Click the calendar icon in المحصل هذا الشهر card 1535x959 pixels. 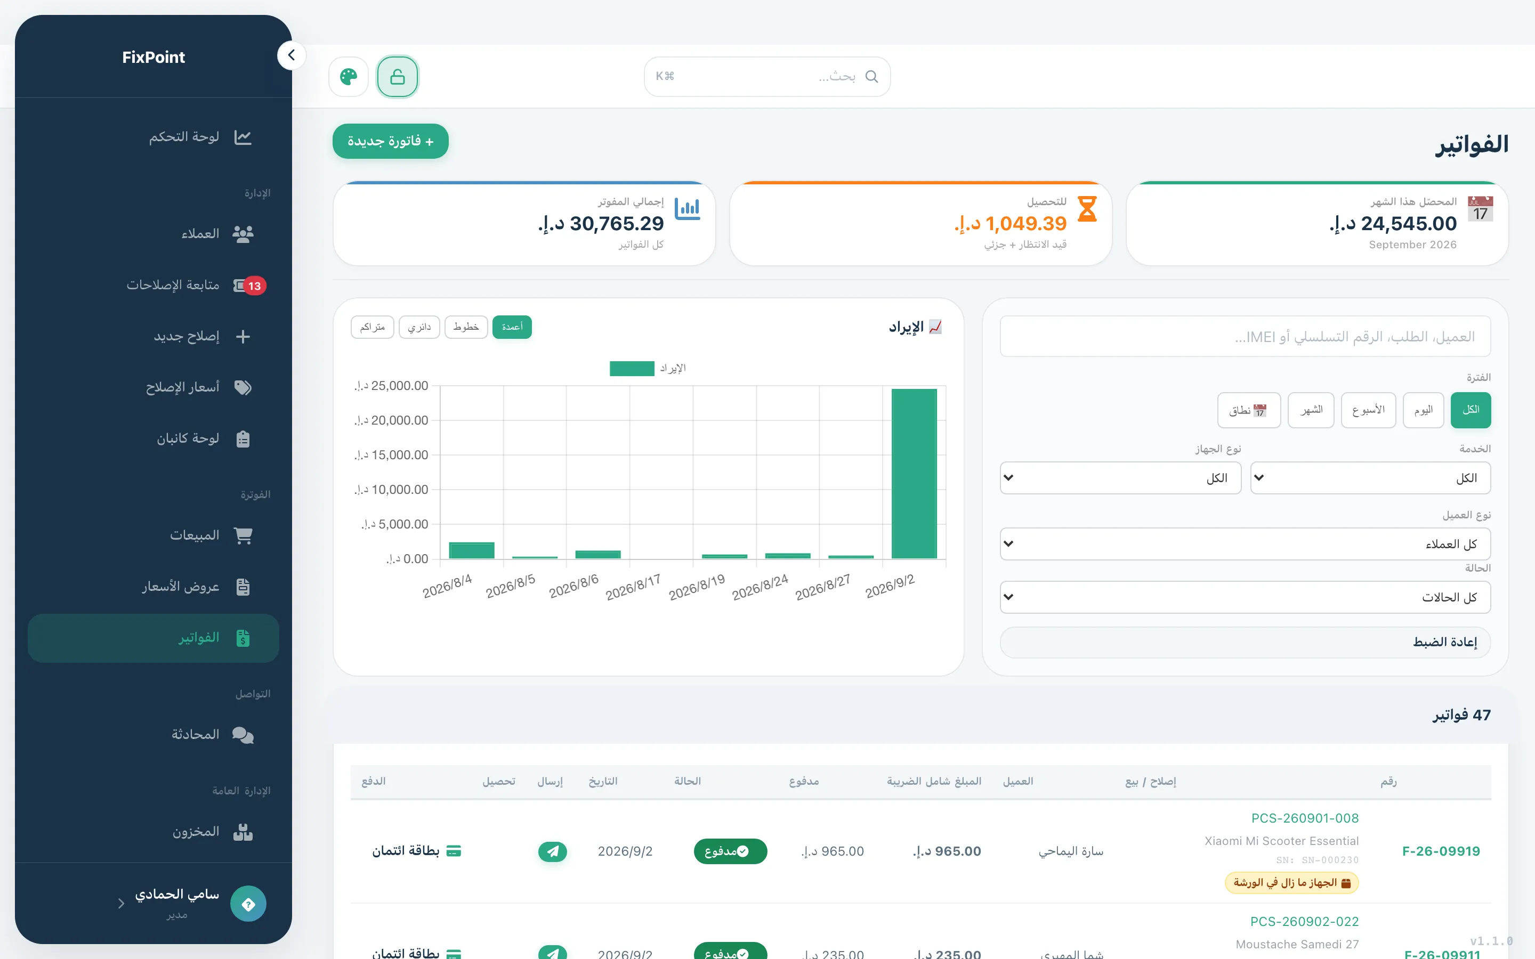point(1481,209)
